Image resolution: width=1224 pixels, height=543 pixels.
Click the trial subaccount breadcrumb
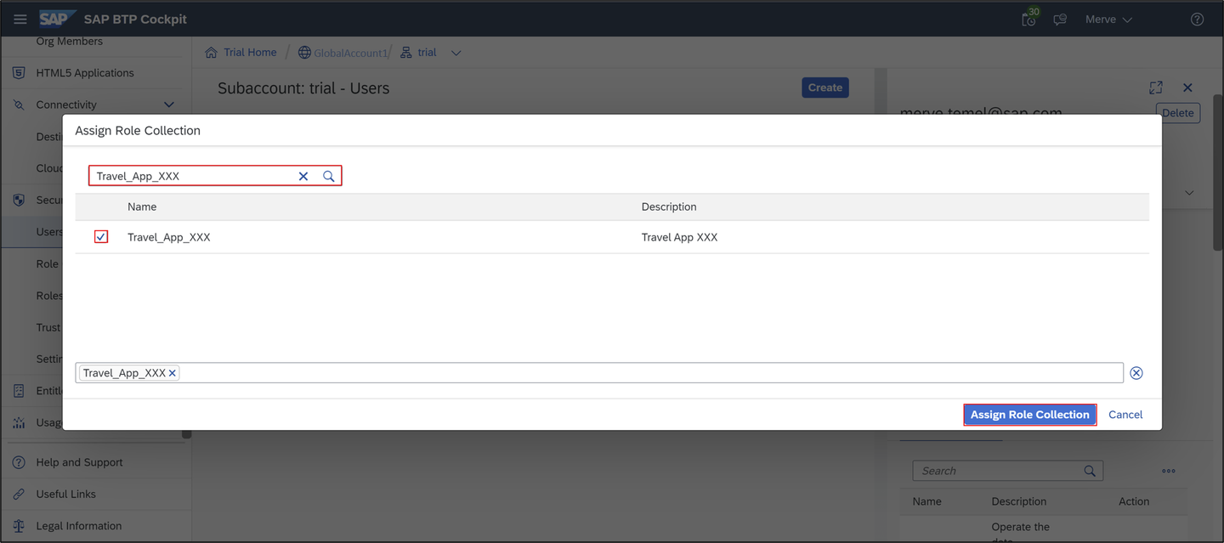[x=427, y=53]
